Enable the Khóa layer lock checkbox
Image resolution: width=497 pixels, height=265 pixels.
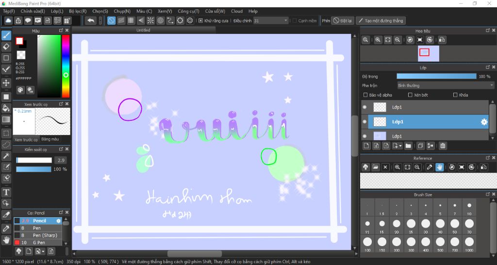[455, 95]
